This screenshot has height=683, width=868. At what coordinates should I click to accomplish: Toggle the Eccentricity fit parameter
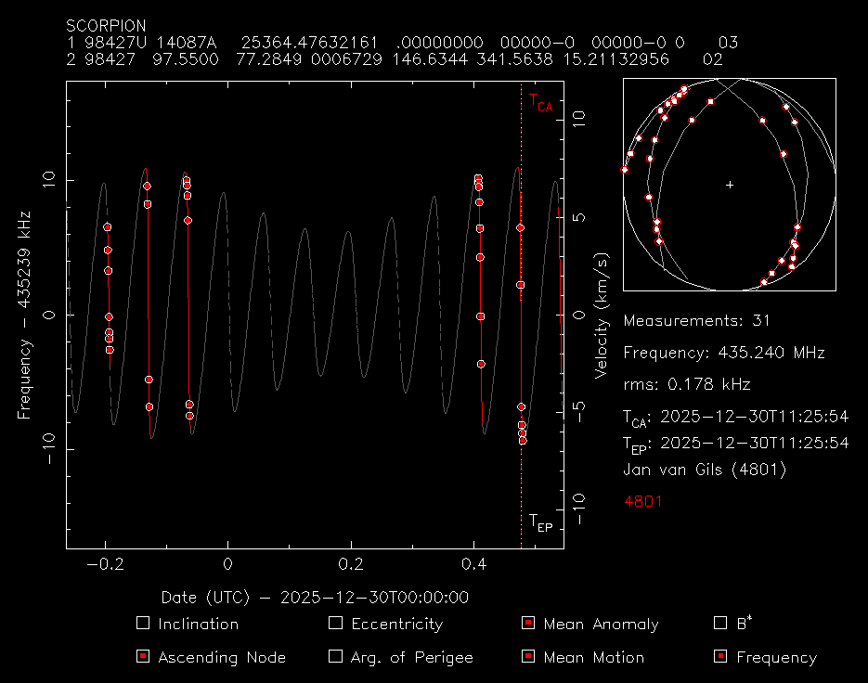click(336, 624)
